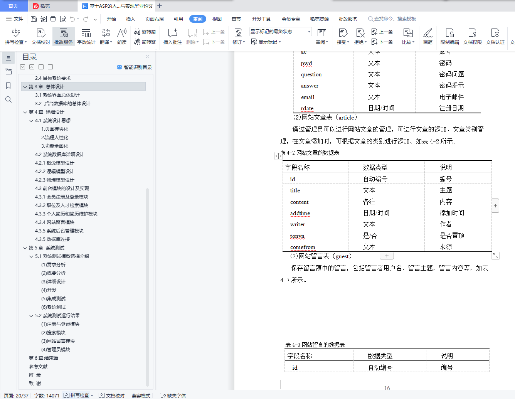The width and height of the screenshot is (515, 399).
Task: Click the 文档认证 document certification icon
Action: [495, 37]
